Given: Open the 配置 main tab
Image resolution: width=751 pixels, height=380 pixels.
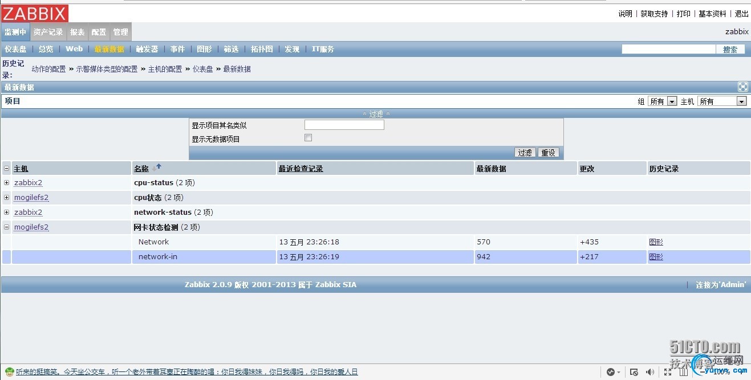Looking at the screenshot, I should [99, 32].
